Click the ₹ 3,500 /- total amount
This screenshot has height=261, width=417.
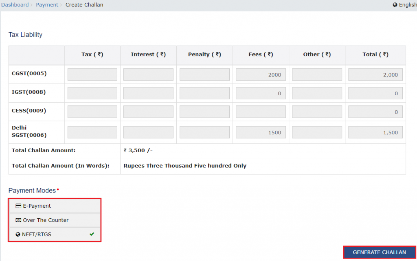[138, 150]
